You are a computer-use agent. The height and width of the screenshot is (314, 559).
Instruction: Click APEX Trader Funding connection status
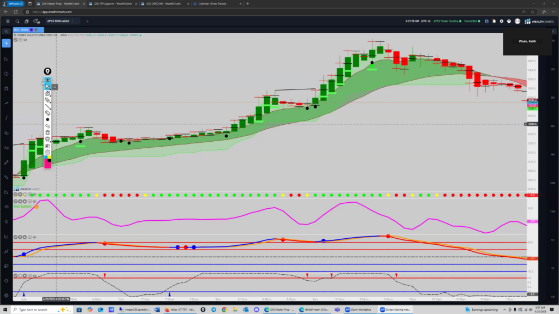pyautogui.click(x=447, y=21)
